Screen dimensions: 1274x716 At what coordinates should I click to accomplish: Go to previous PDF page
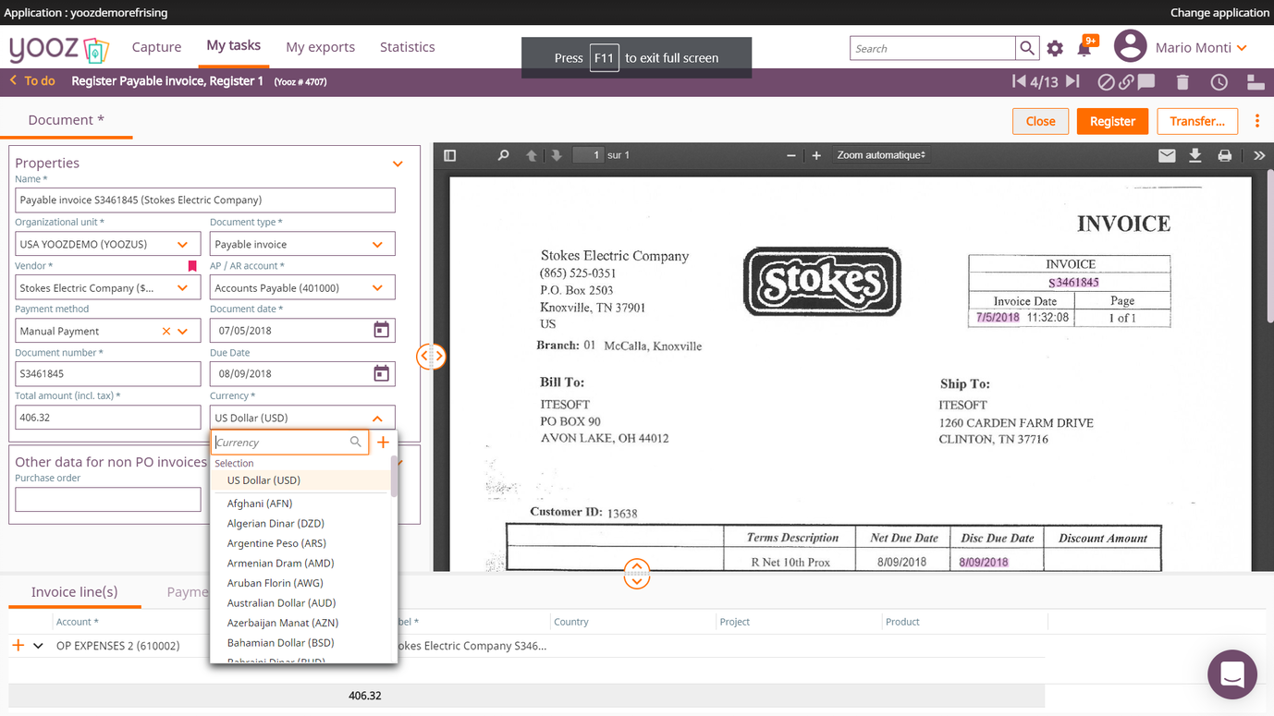coord(532,155)
